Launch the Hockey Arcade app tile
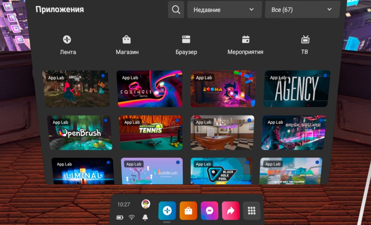 tap(222, 133)
